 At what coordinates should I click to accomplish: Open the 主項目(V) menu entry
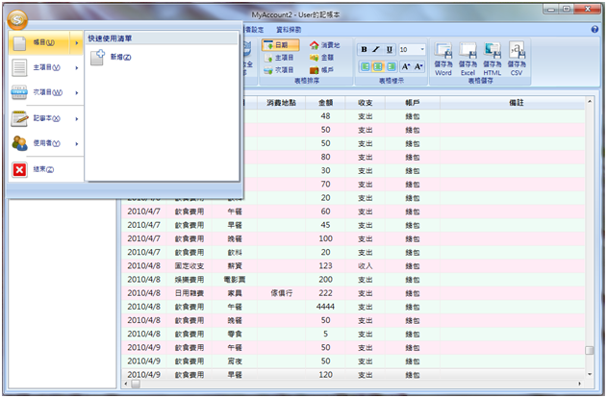click(x=45, y=67)
